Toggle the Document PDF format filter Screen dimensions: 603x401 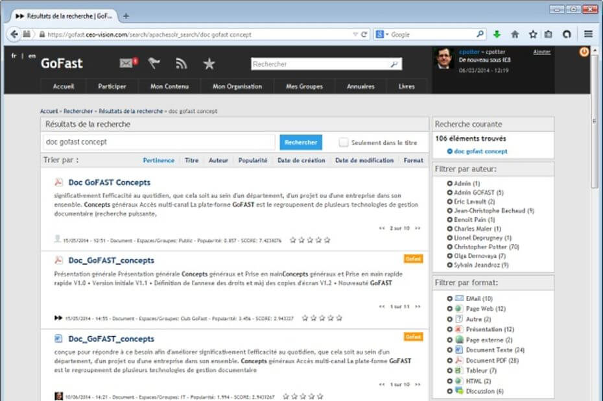(450, 360)
